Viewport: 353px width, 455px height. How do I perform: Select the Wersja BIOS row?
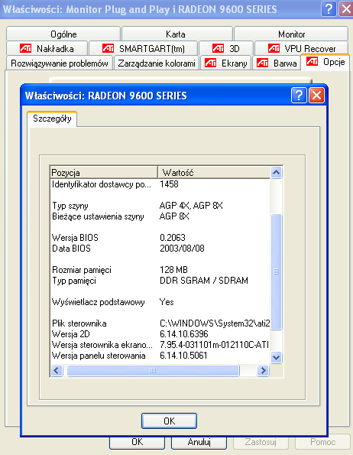pyautogui.click(x=160, y=238)
